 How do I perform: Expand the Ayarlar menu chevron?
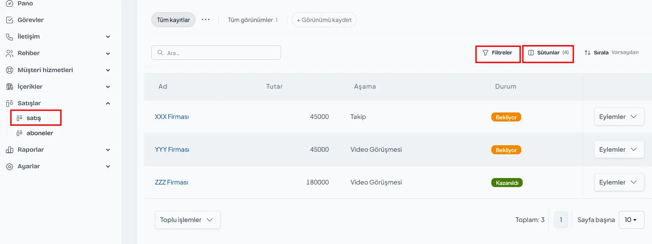point(108,167)
